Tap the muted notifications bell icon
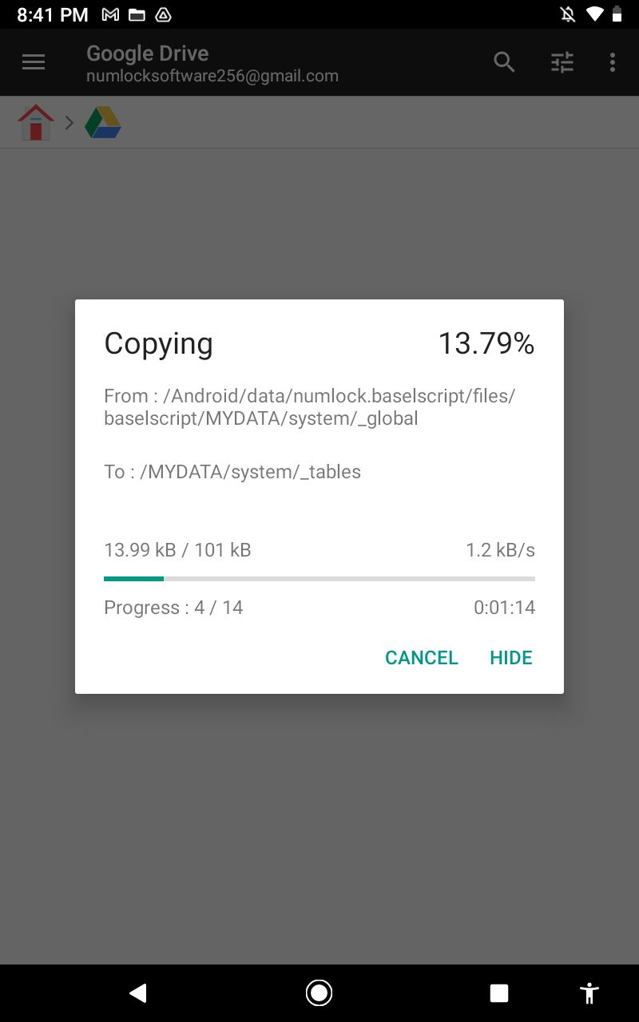The width and height of the screenshot is (639, 1022). [x=568, y=14]
